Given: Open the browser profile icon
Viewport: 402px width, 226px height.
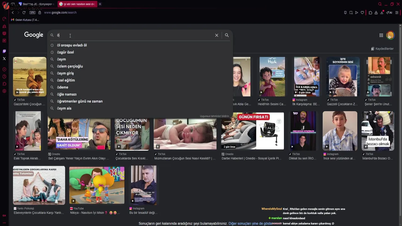Looking at the screenshot, I should pos(376,13).
